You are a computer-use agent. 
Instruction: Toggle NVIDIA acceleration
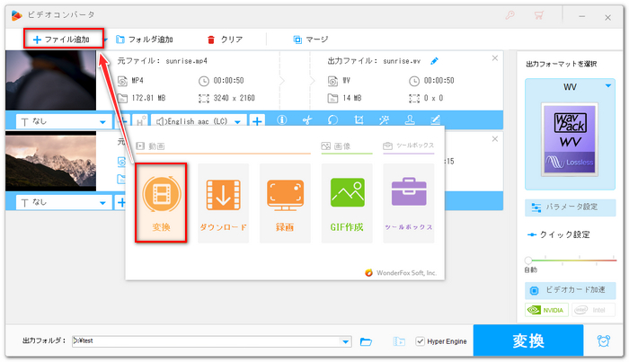click(546, 310)
